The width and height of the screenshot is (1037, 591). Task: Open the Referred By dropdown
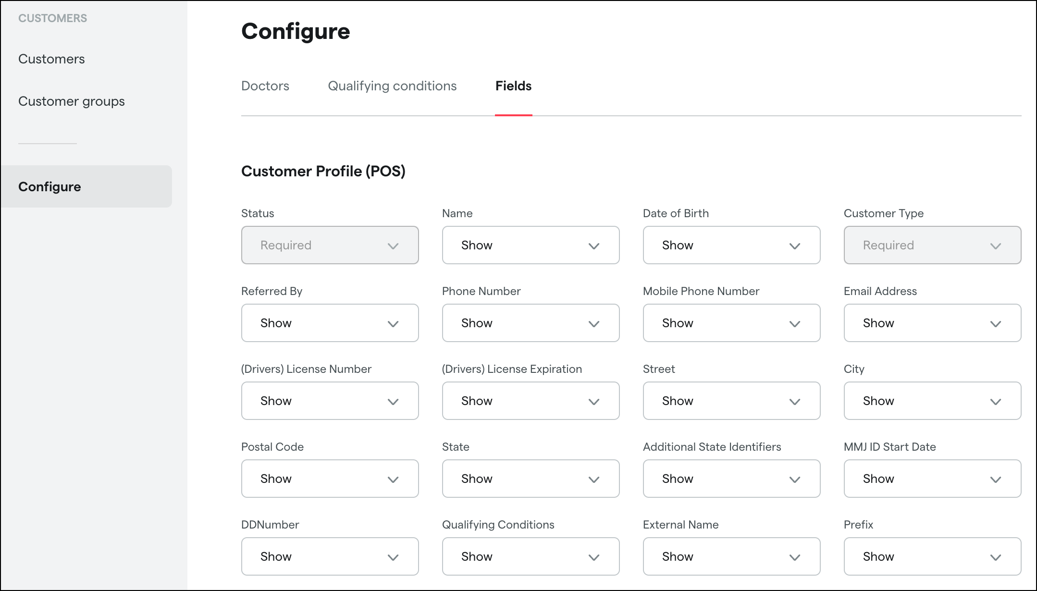pyautogui.click(x=330, y=323)
